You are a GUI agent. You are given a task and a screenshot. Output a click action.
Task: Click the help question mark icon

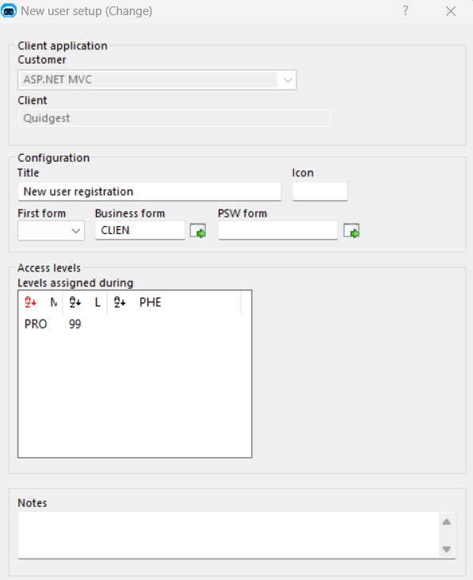pyautogui.click(x=406, y=11)
